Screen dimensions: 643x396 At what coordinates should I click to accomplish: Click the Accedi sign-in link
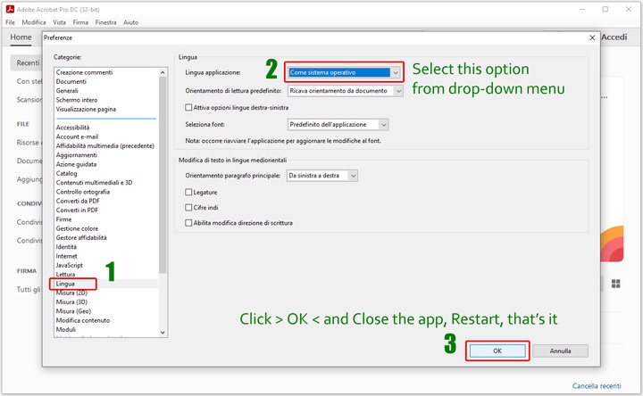click(x=614, y=37)
